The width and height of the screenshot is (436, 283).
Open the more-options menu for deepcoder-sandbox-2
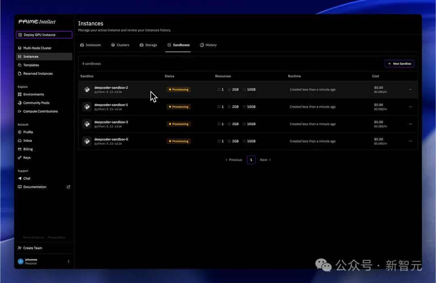pos(410,90)
